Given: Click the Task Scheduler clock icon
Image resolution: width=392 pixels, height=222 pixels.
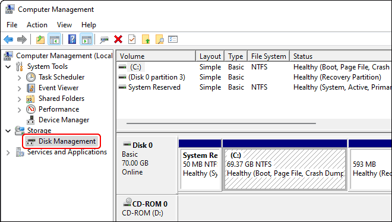Looking at the screenshot, I should pyautogui.click(x=31, y=77).
